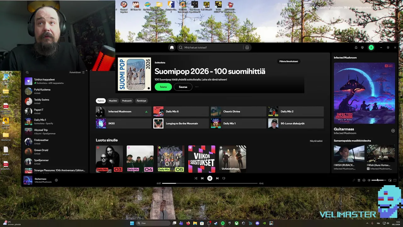Open the Friend Activity icon
The width and height of the screenshot is (403, 227).
tap(362, 48)
